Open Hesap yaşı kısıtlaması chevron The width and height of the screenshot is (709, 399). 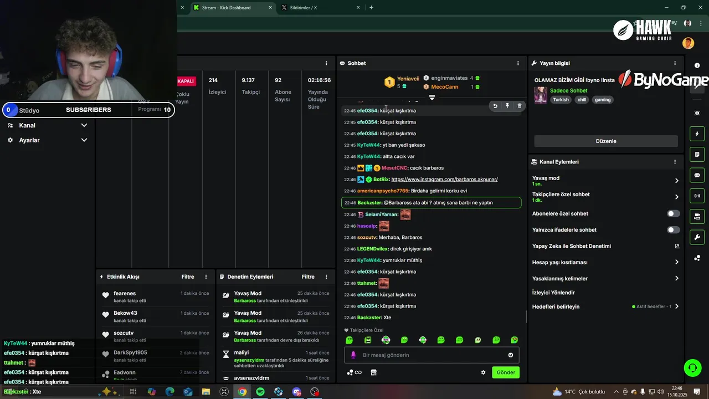pyautogui.click(x=676, y=262)
